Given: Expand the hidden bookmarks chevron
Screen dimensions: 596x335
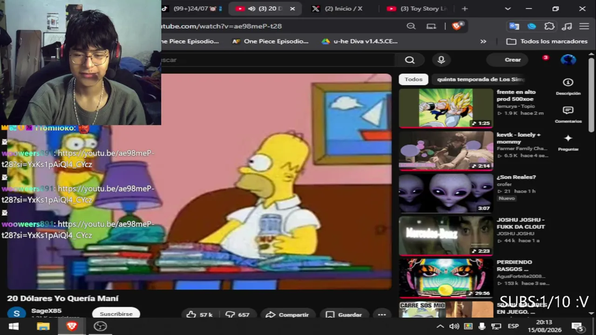Looking at the screenshot, I should click(483, 41).
